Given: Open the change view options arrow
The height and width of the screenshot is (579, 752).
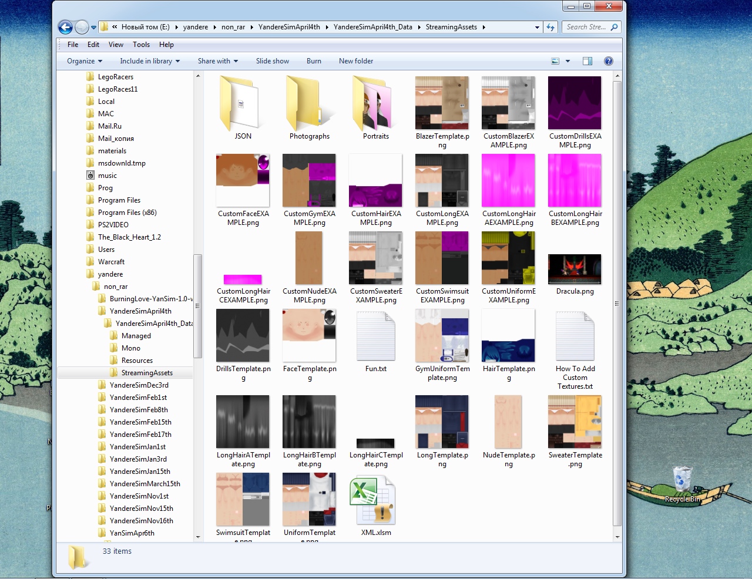Looking at the screenshot, I should click(568, 61).
